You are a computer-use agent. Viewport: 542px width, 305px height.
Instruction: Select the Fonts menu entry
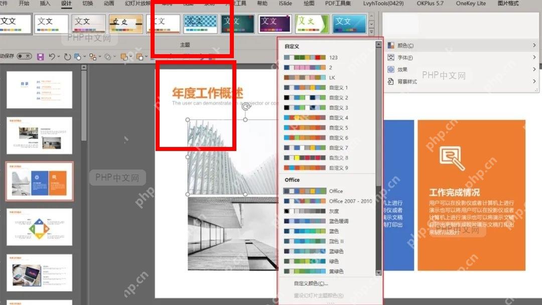point(462,57)
